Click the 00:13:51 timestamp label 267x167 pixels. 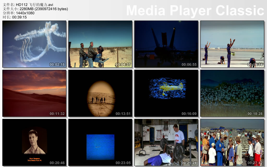pos(123,114)
